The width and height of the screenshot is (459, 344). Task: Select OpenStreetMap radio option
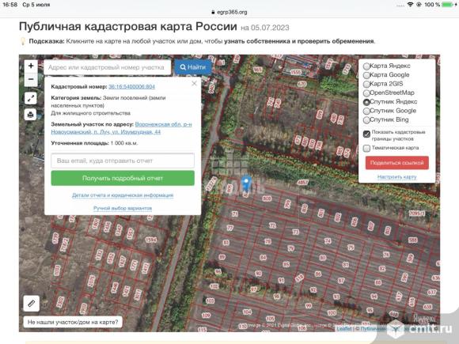click(366, 93)
